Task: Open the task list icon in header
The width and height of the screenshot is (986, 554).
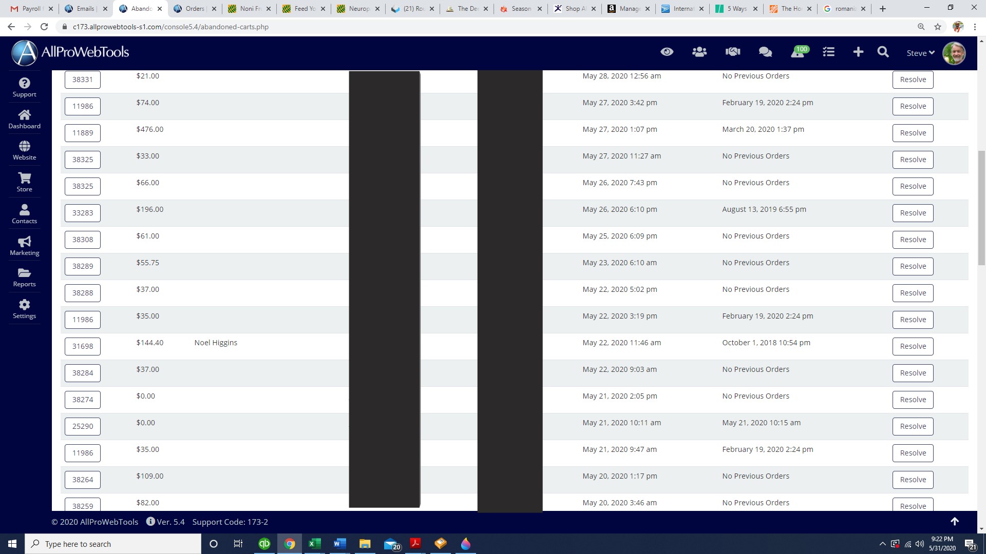Action: coord(828,52)
